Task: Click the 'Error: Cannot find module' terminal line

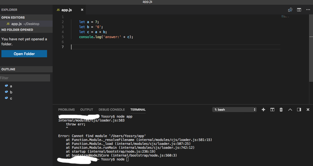Action: coord(102,136)
